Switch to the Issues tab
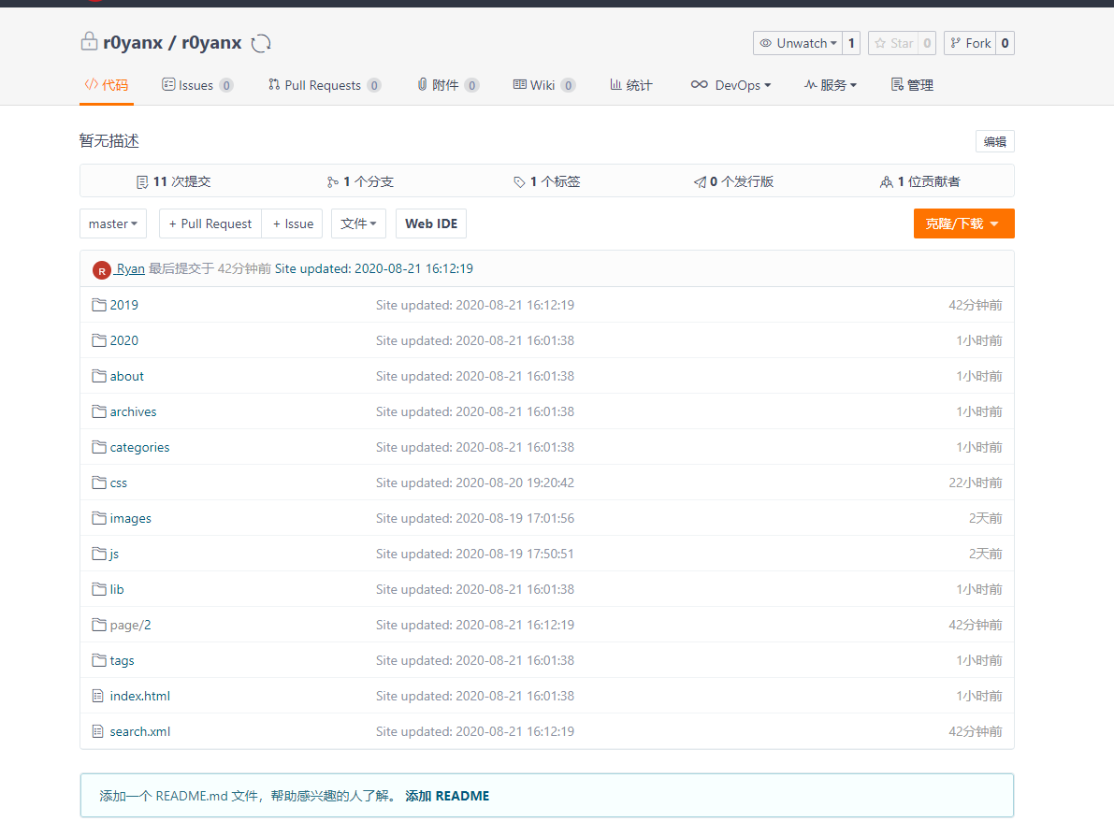The image size is (1114, 836). (x=196, y=85)
